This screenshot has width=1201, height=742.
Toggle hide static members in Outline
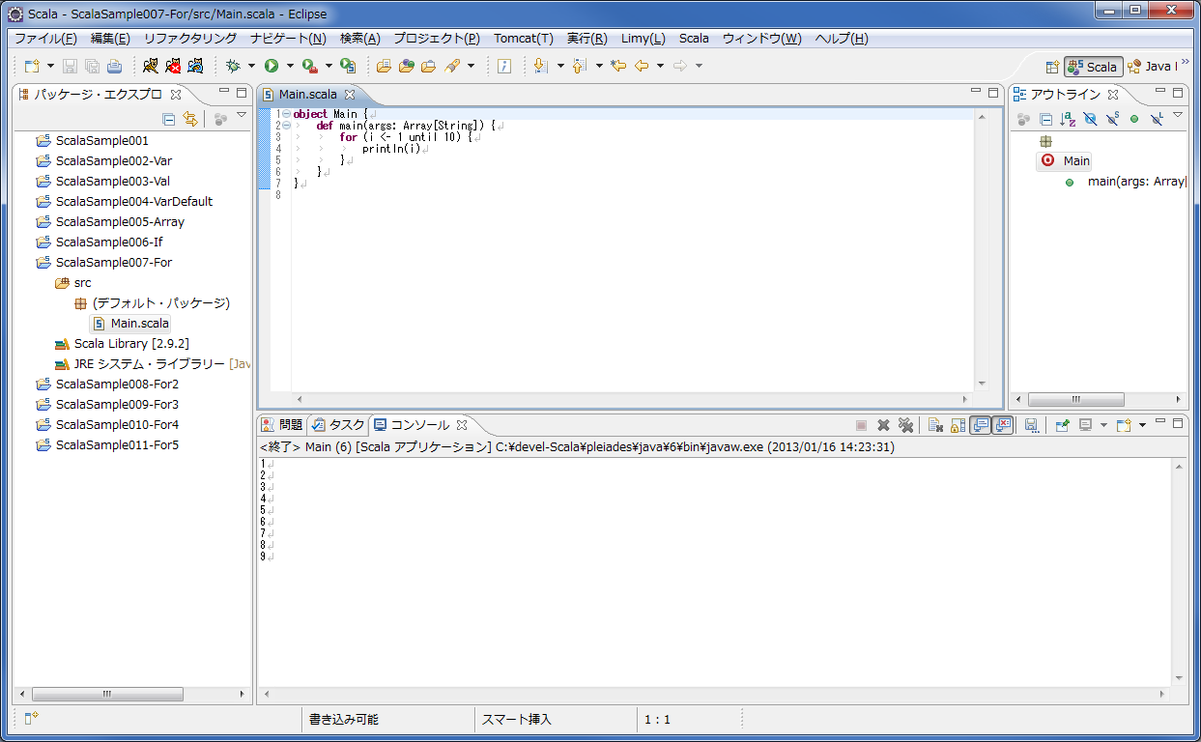tap(1112, 119)
